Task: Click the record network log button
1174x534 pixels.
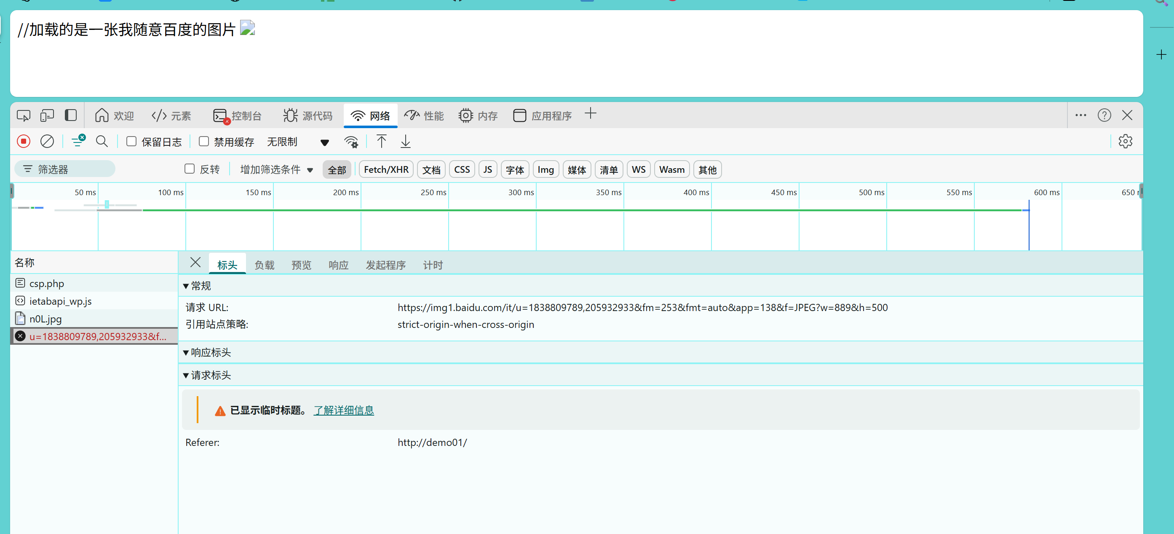Action: click(x=24, y=142)
